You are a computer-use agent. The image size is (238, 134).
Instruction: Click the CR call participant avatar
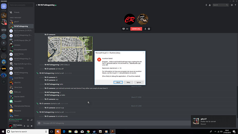click(130, 19)
